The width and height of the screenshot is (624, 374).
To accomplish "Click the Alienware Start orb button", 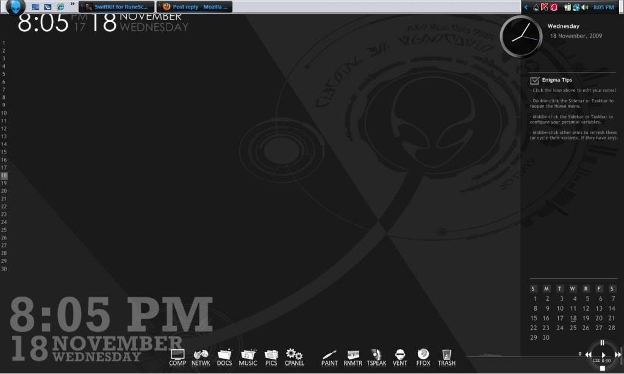I will [15, 7].
